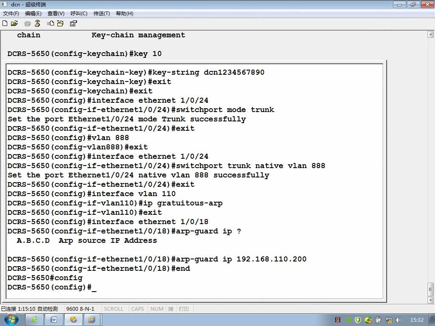Click the '已连接 1:15:10' status entry
Viewport: 435px width, 326px height.
point(18,309)
